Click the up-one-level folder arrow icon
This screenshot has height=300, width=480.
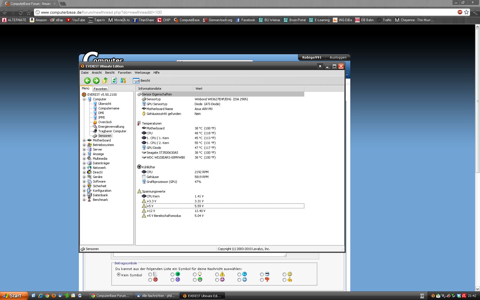click(x=105, y=81)
